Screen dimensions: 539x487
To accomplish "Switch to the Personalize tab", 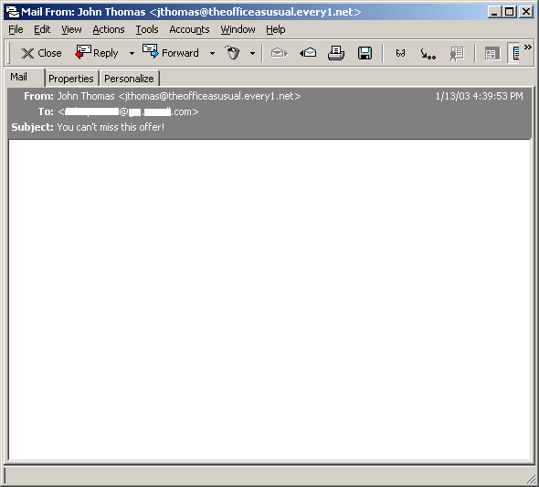I will (x=129, y=79).
